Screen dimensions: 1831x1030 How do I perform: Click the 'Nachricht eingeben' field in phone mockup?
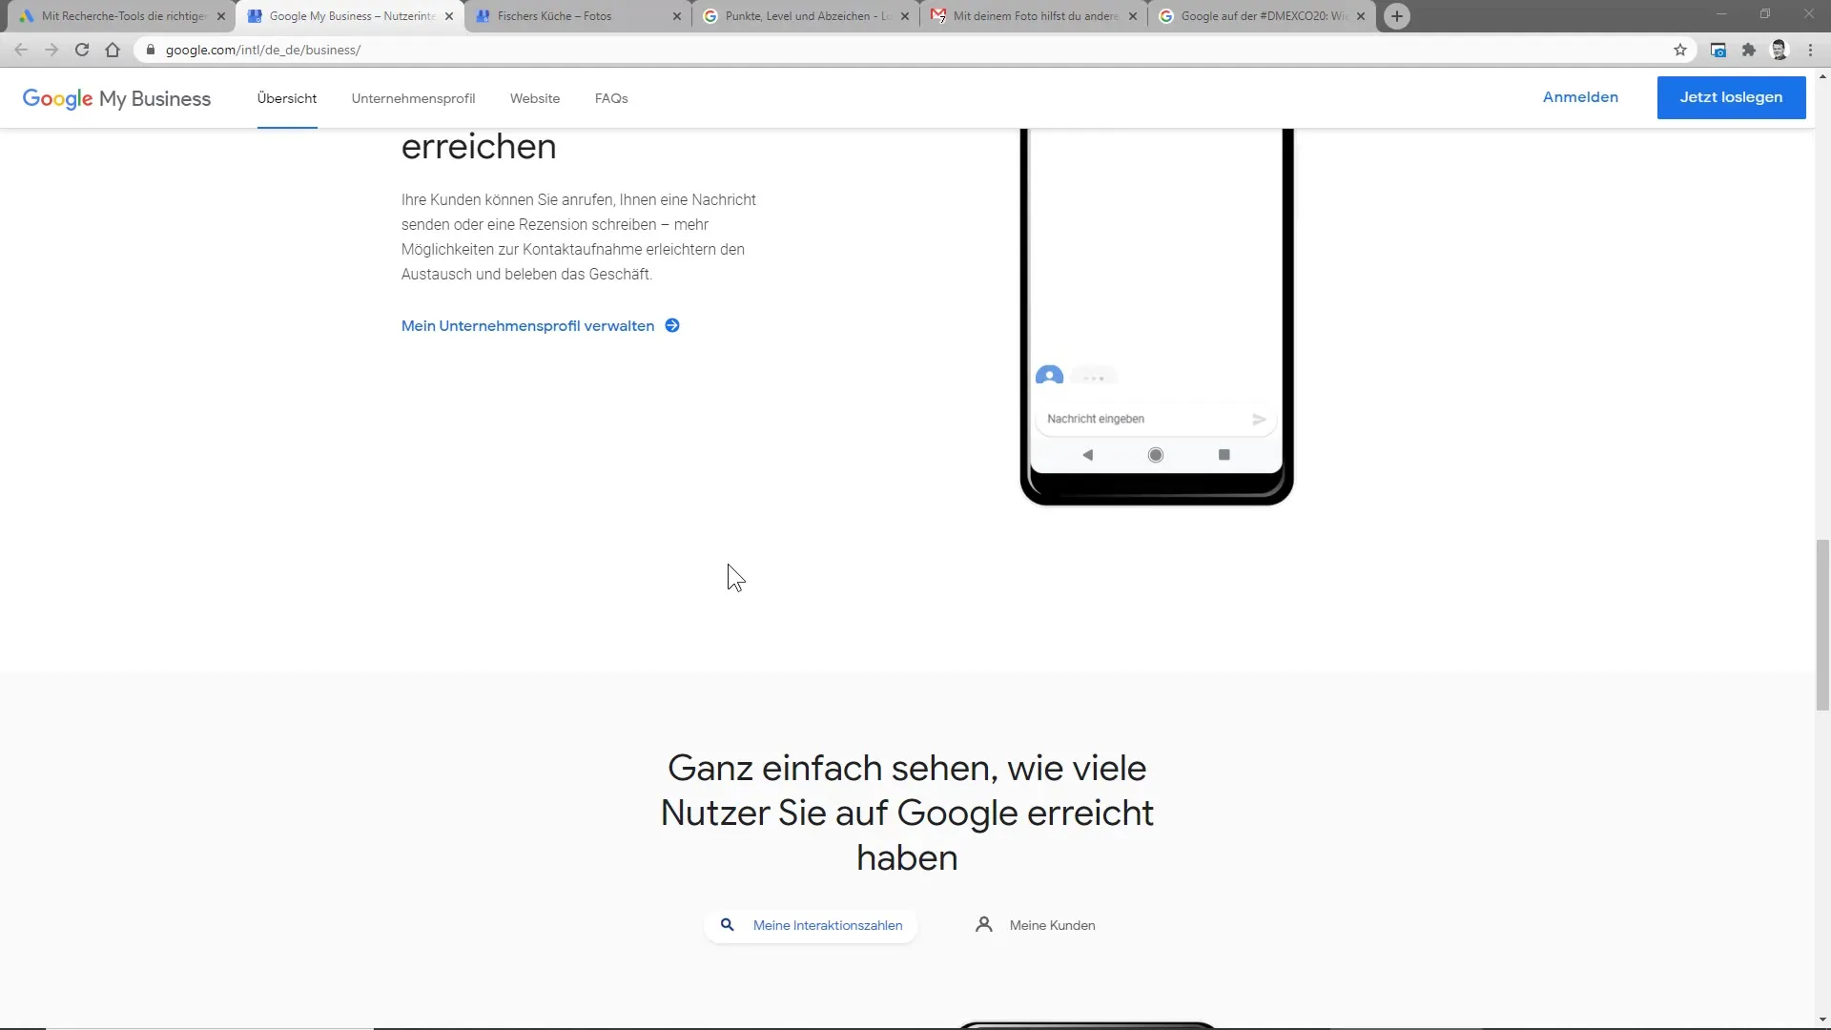pyautogui.click(x=1156, y=419)
